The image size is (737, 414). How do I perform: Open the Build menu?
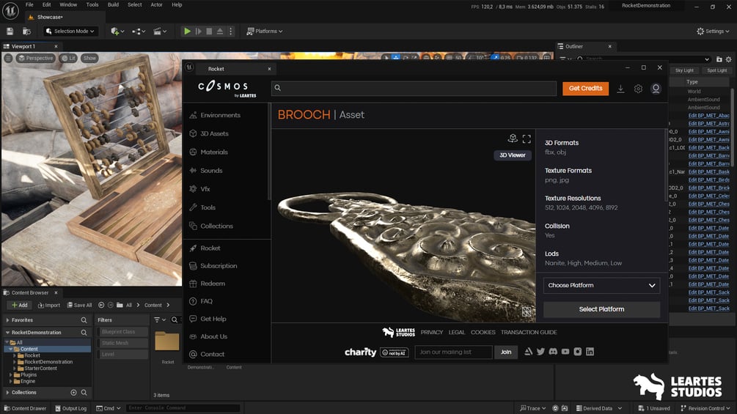point(113,4)
